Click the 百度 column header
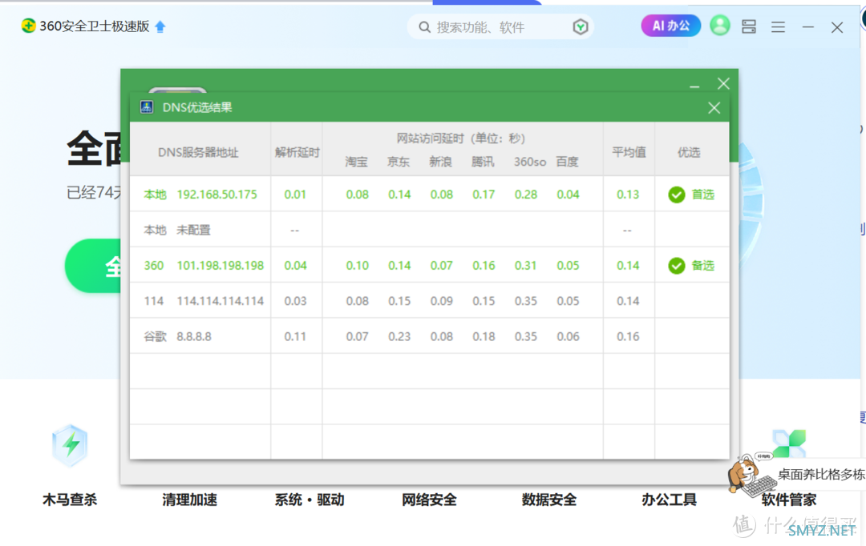866x546 pixels. (x=567, y=162)
